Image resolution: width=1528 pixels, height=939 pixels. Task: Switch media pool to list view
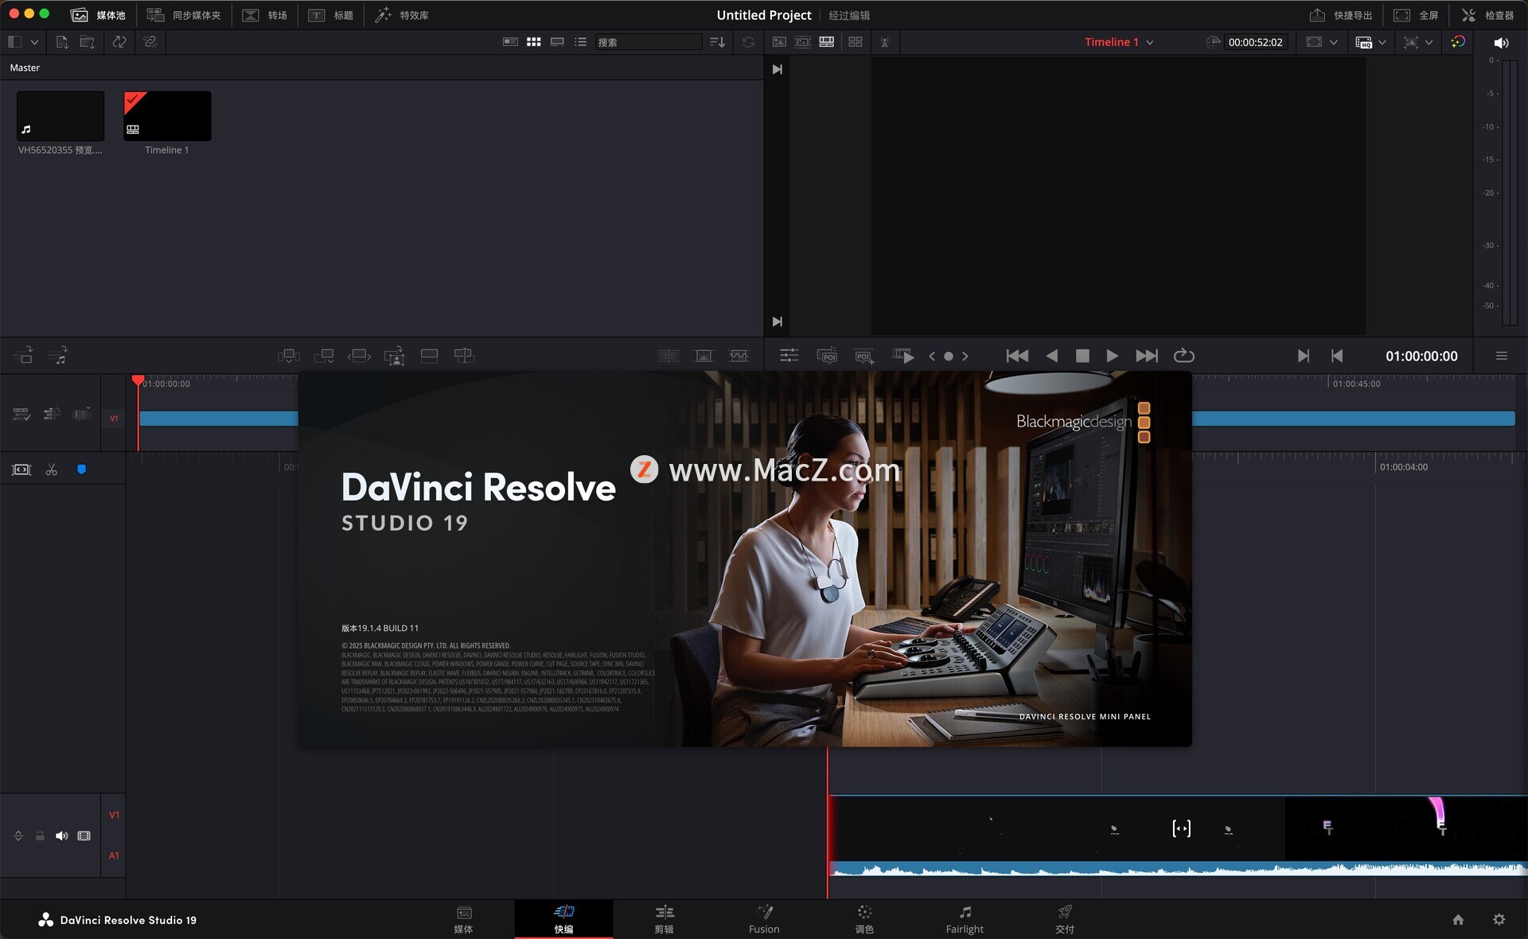[581, 41]
